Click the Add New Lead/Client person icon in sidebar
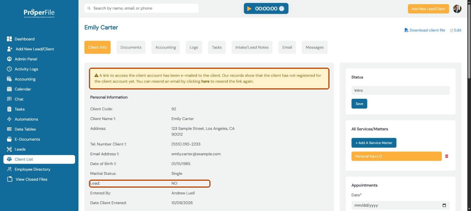The image size is (471, 211). 10,49
